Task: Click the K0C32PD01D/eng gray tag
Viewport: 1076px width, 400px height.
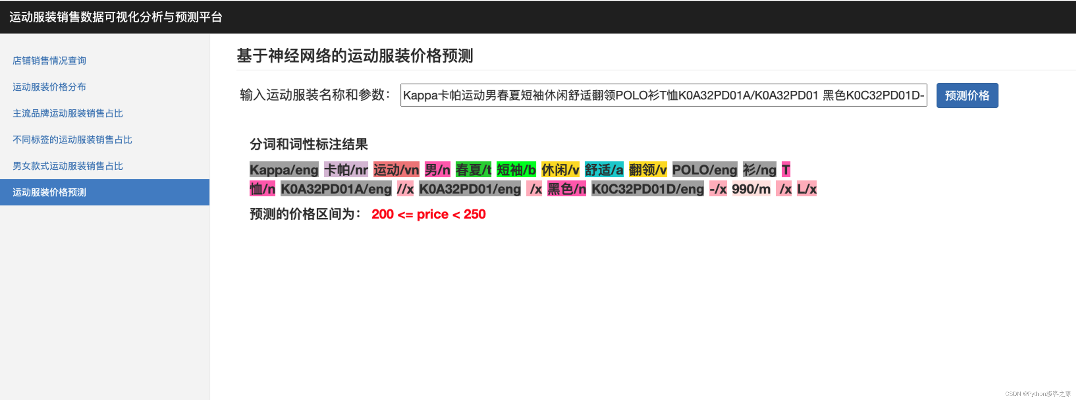Action: point(647,189)
